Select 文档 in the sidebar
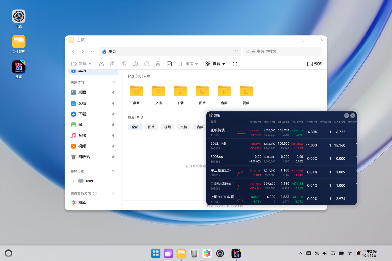 tap(93, 103)
